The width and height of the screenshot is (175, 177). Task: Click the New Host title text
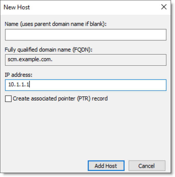(17, 7)
